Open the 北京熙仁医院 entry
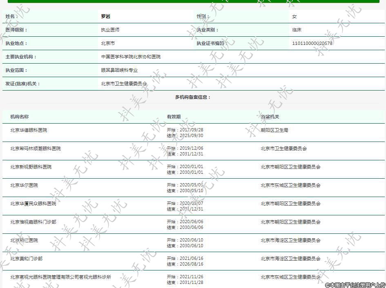The height and width of the screenshot is (288, 386). coord(24,240)
